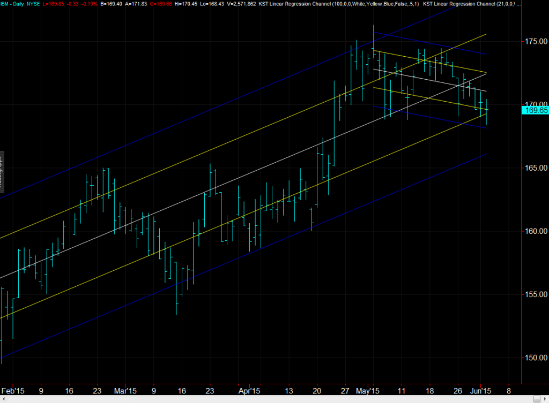
Task: Select the Daily interval label in the header
Action: pos(18,4)
